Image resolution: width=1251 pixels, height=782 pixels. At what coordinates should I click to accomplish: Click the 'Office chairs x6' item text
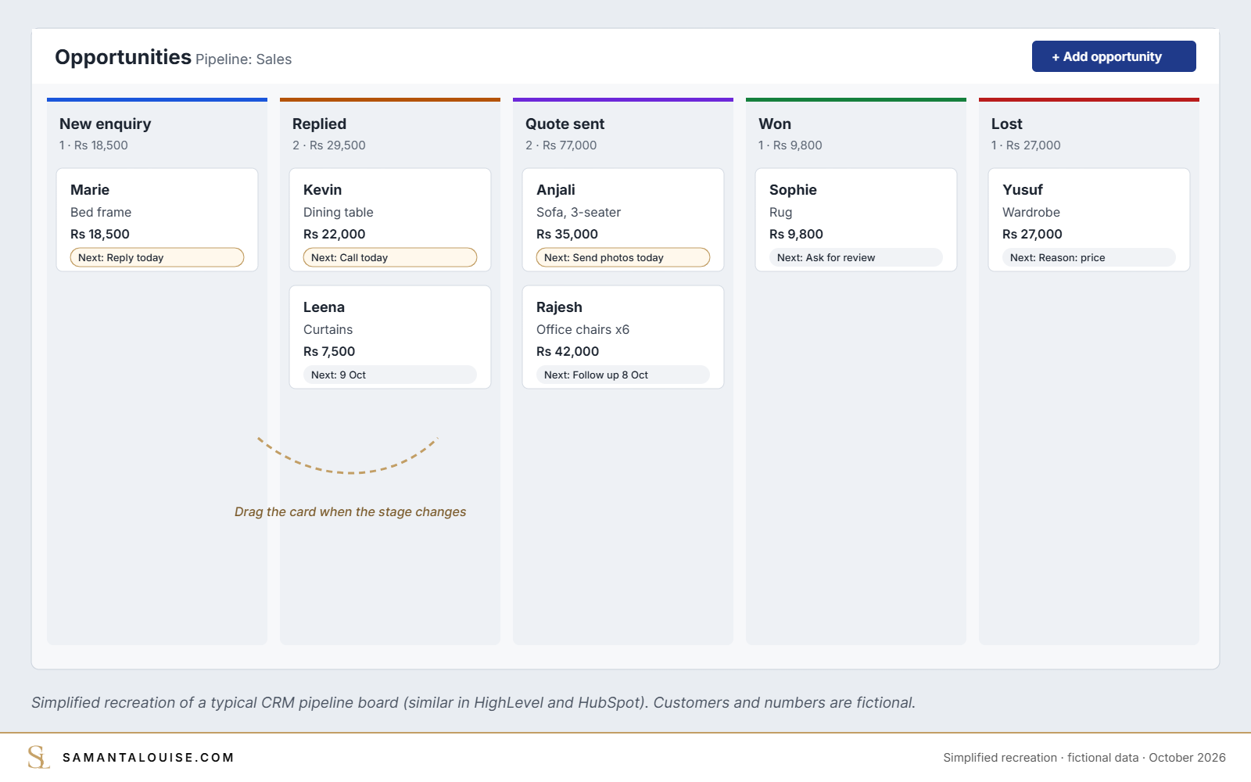pos(583,329)
